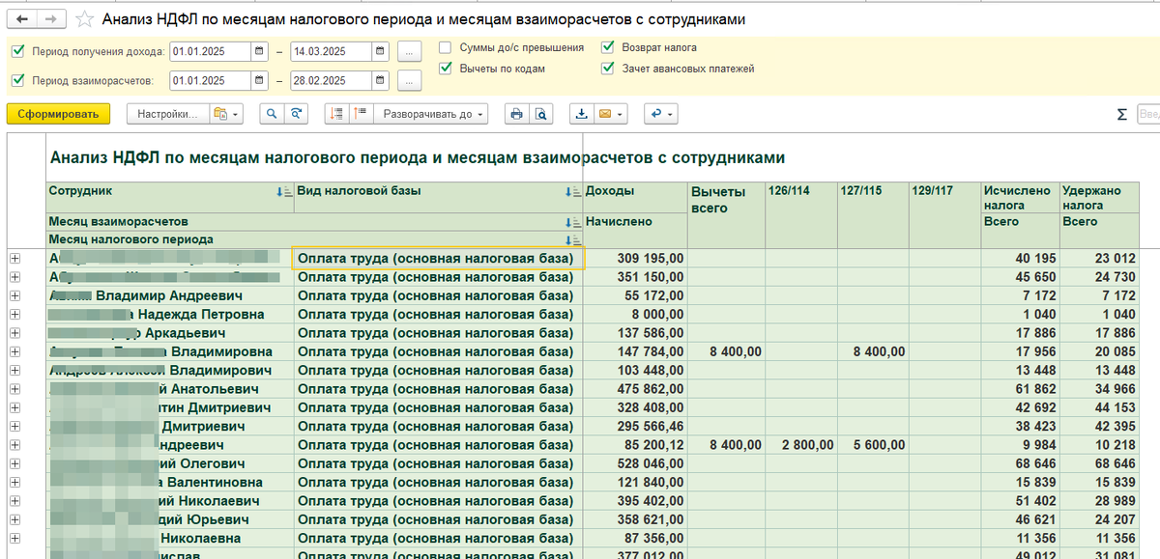
Task: Sort the Сотрудник column
Action: pos(280,191)
